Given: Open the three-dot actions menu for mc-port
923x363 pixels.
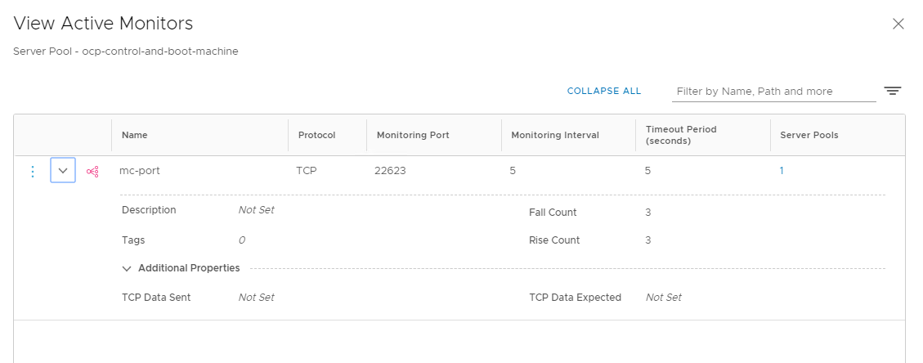Looking at the screenshot, I should pos(33,171).
